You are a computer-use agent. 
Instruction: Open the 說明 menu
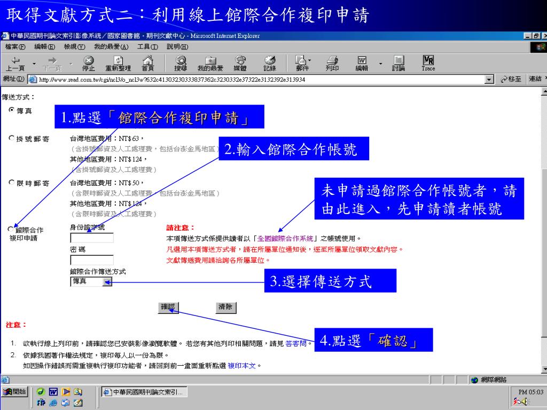[x=177, y=46]
